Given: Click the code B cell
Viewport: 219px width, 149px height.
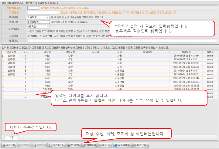Looking at the screenshot, I should 26,93.
